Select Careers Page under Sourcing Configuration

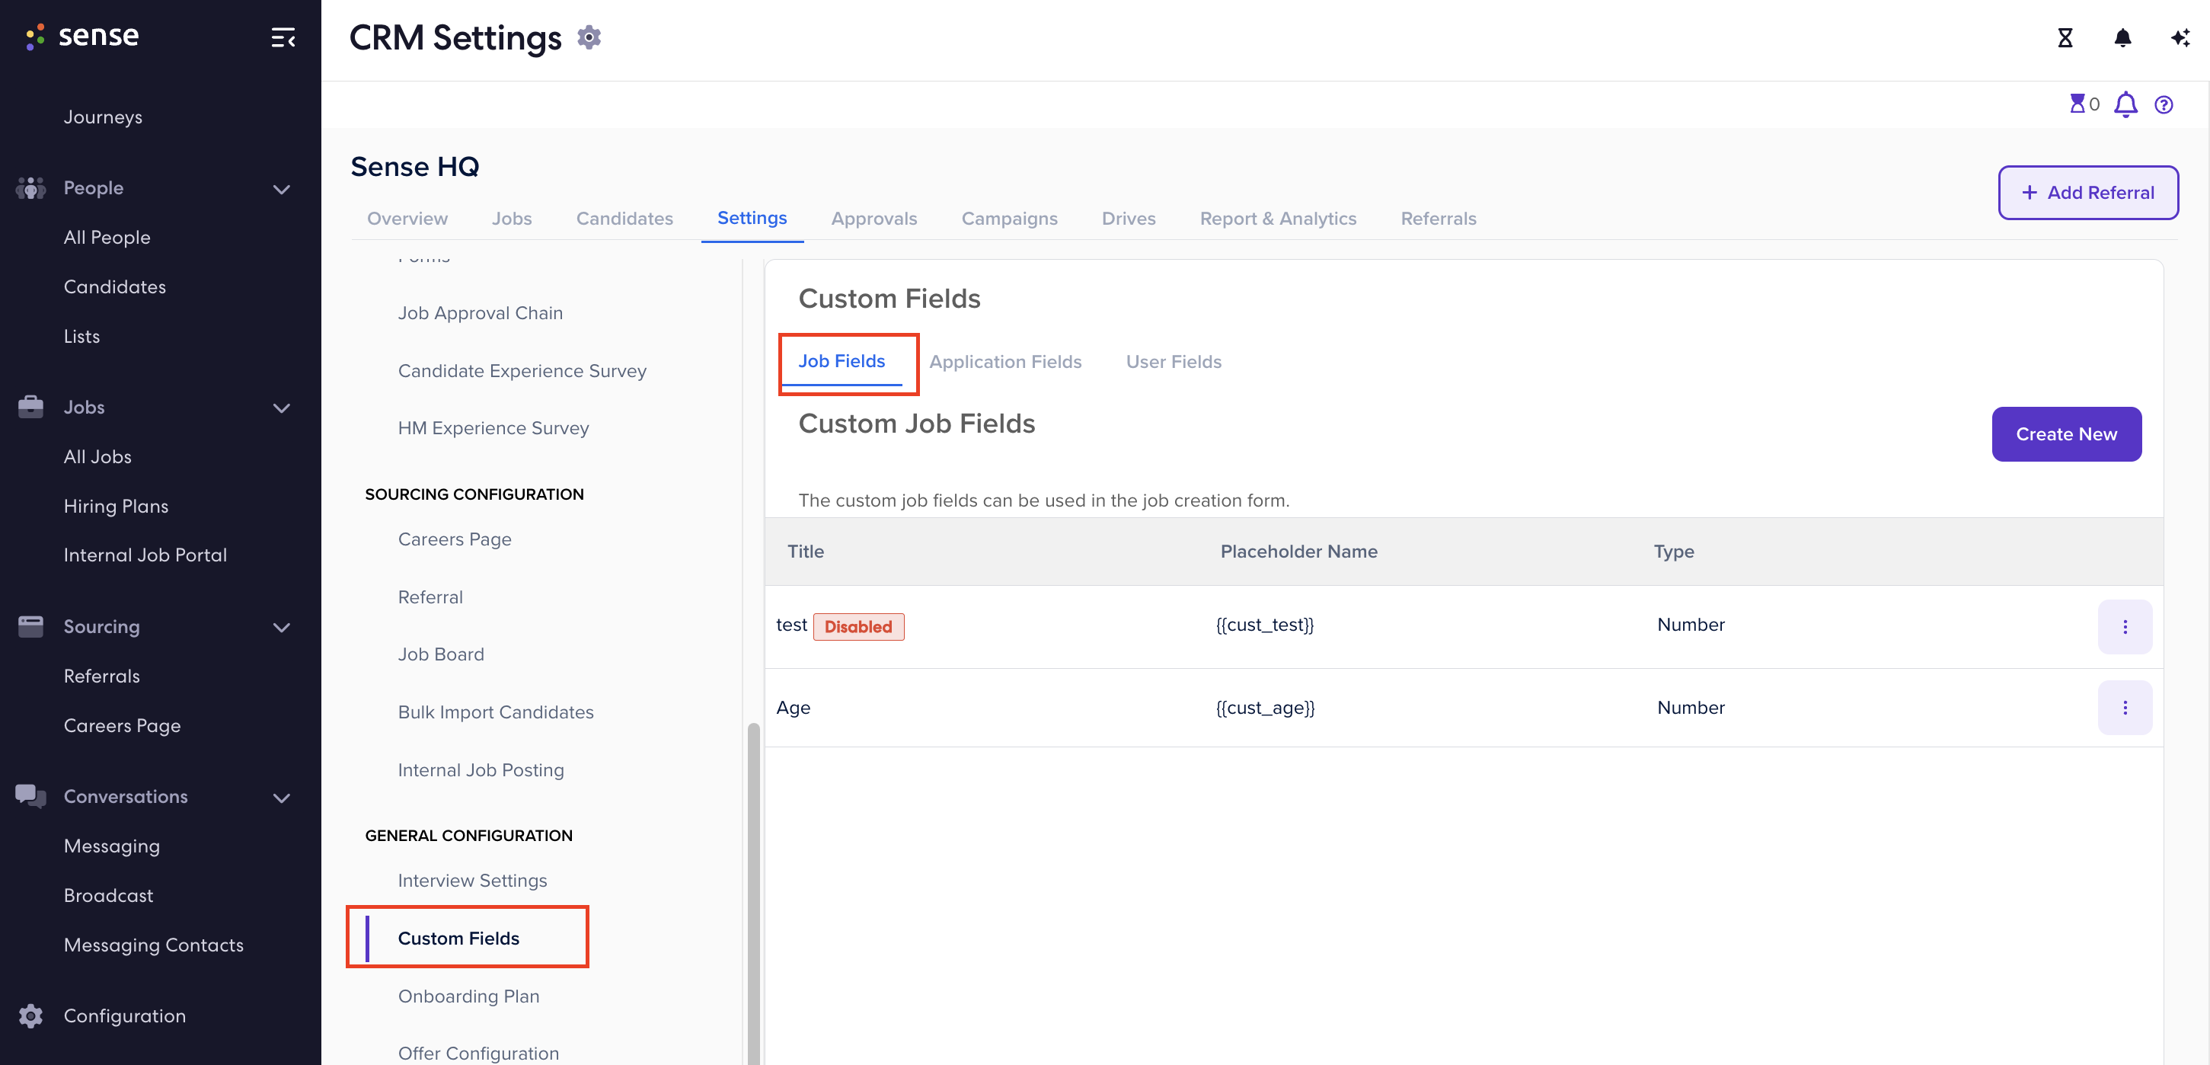[x=455, y=540]
